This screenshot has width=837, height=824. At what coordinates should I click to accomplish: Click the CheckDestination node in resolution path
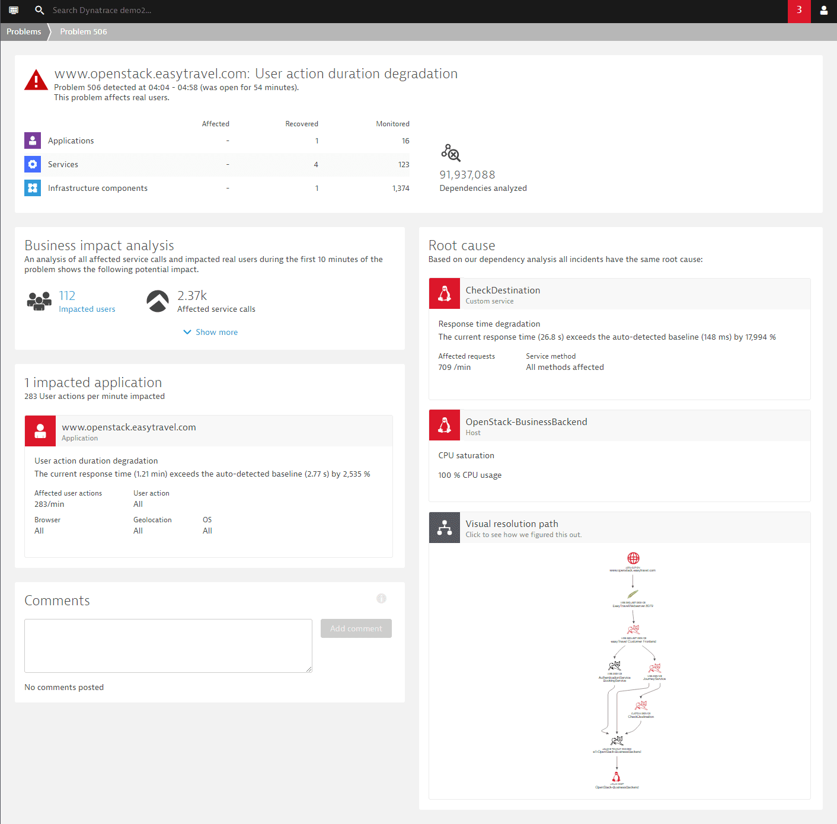(641, 706)
